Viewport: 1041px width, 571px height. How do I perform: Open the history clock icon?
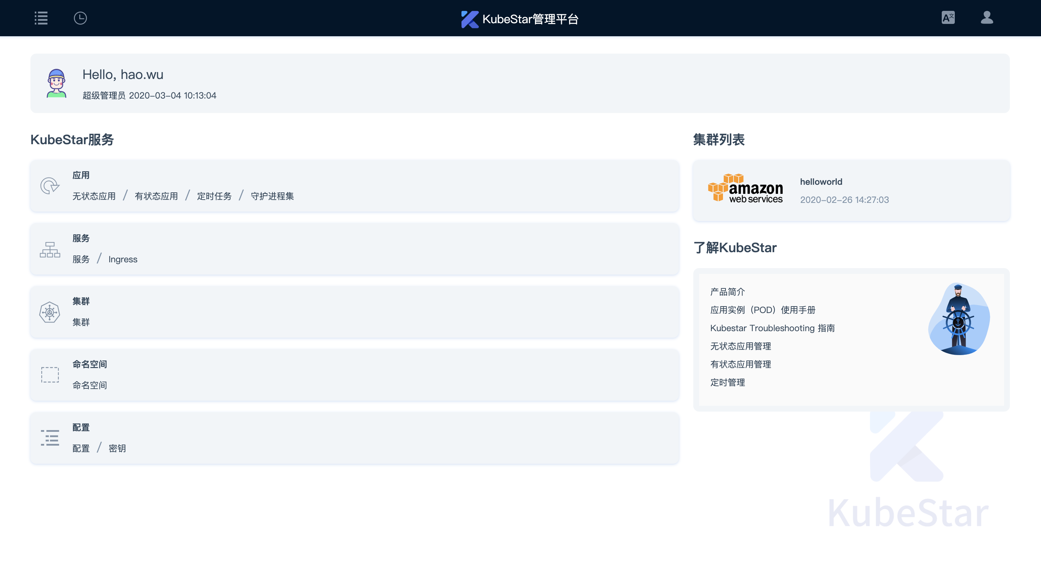coord(80,18)
